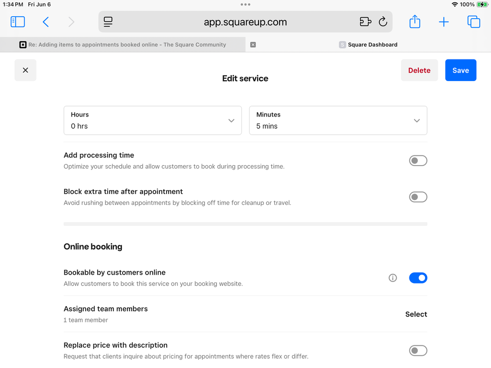Click the info icon for online booking

tap(393, 278)
